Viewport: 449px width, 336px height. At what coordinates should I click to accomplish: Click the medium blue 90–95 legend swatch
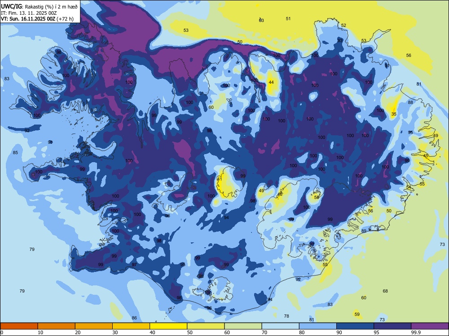tap(355, 326)
